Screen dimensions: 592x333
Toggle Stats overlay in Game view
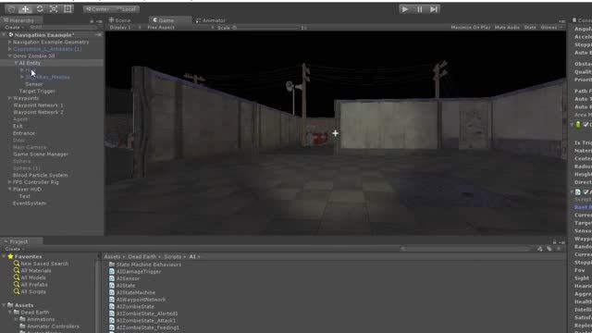pos(530,27)
